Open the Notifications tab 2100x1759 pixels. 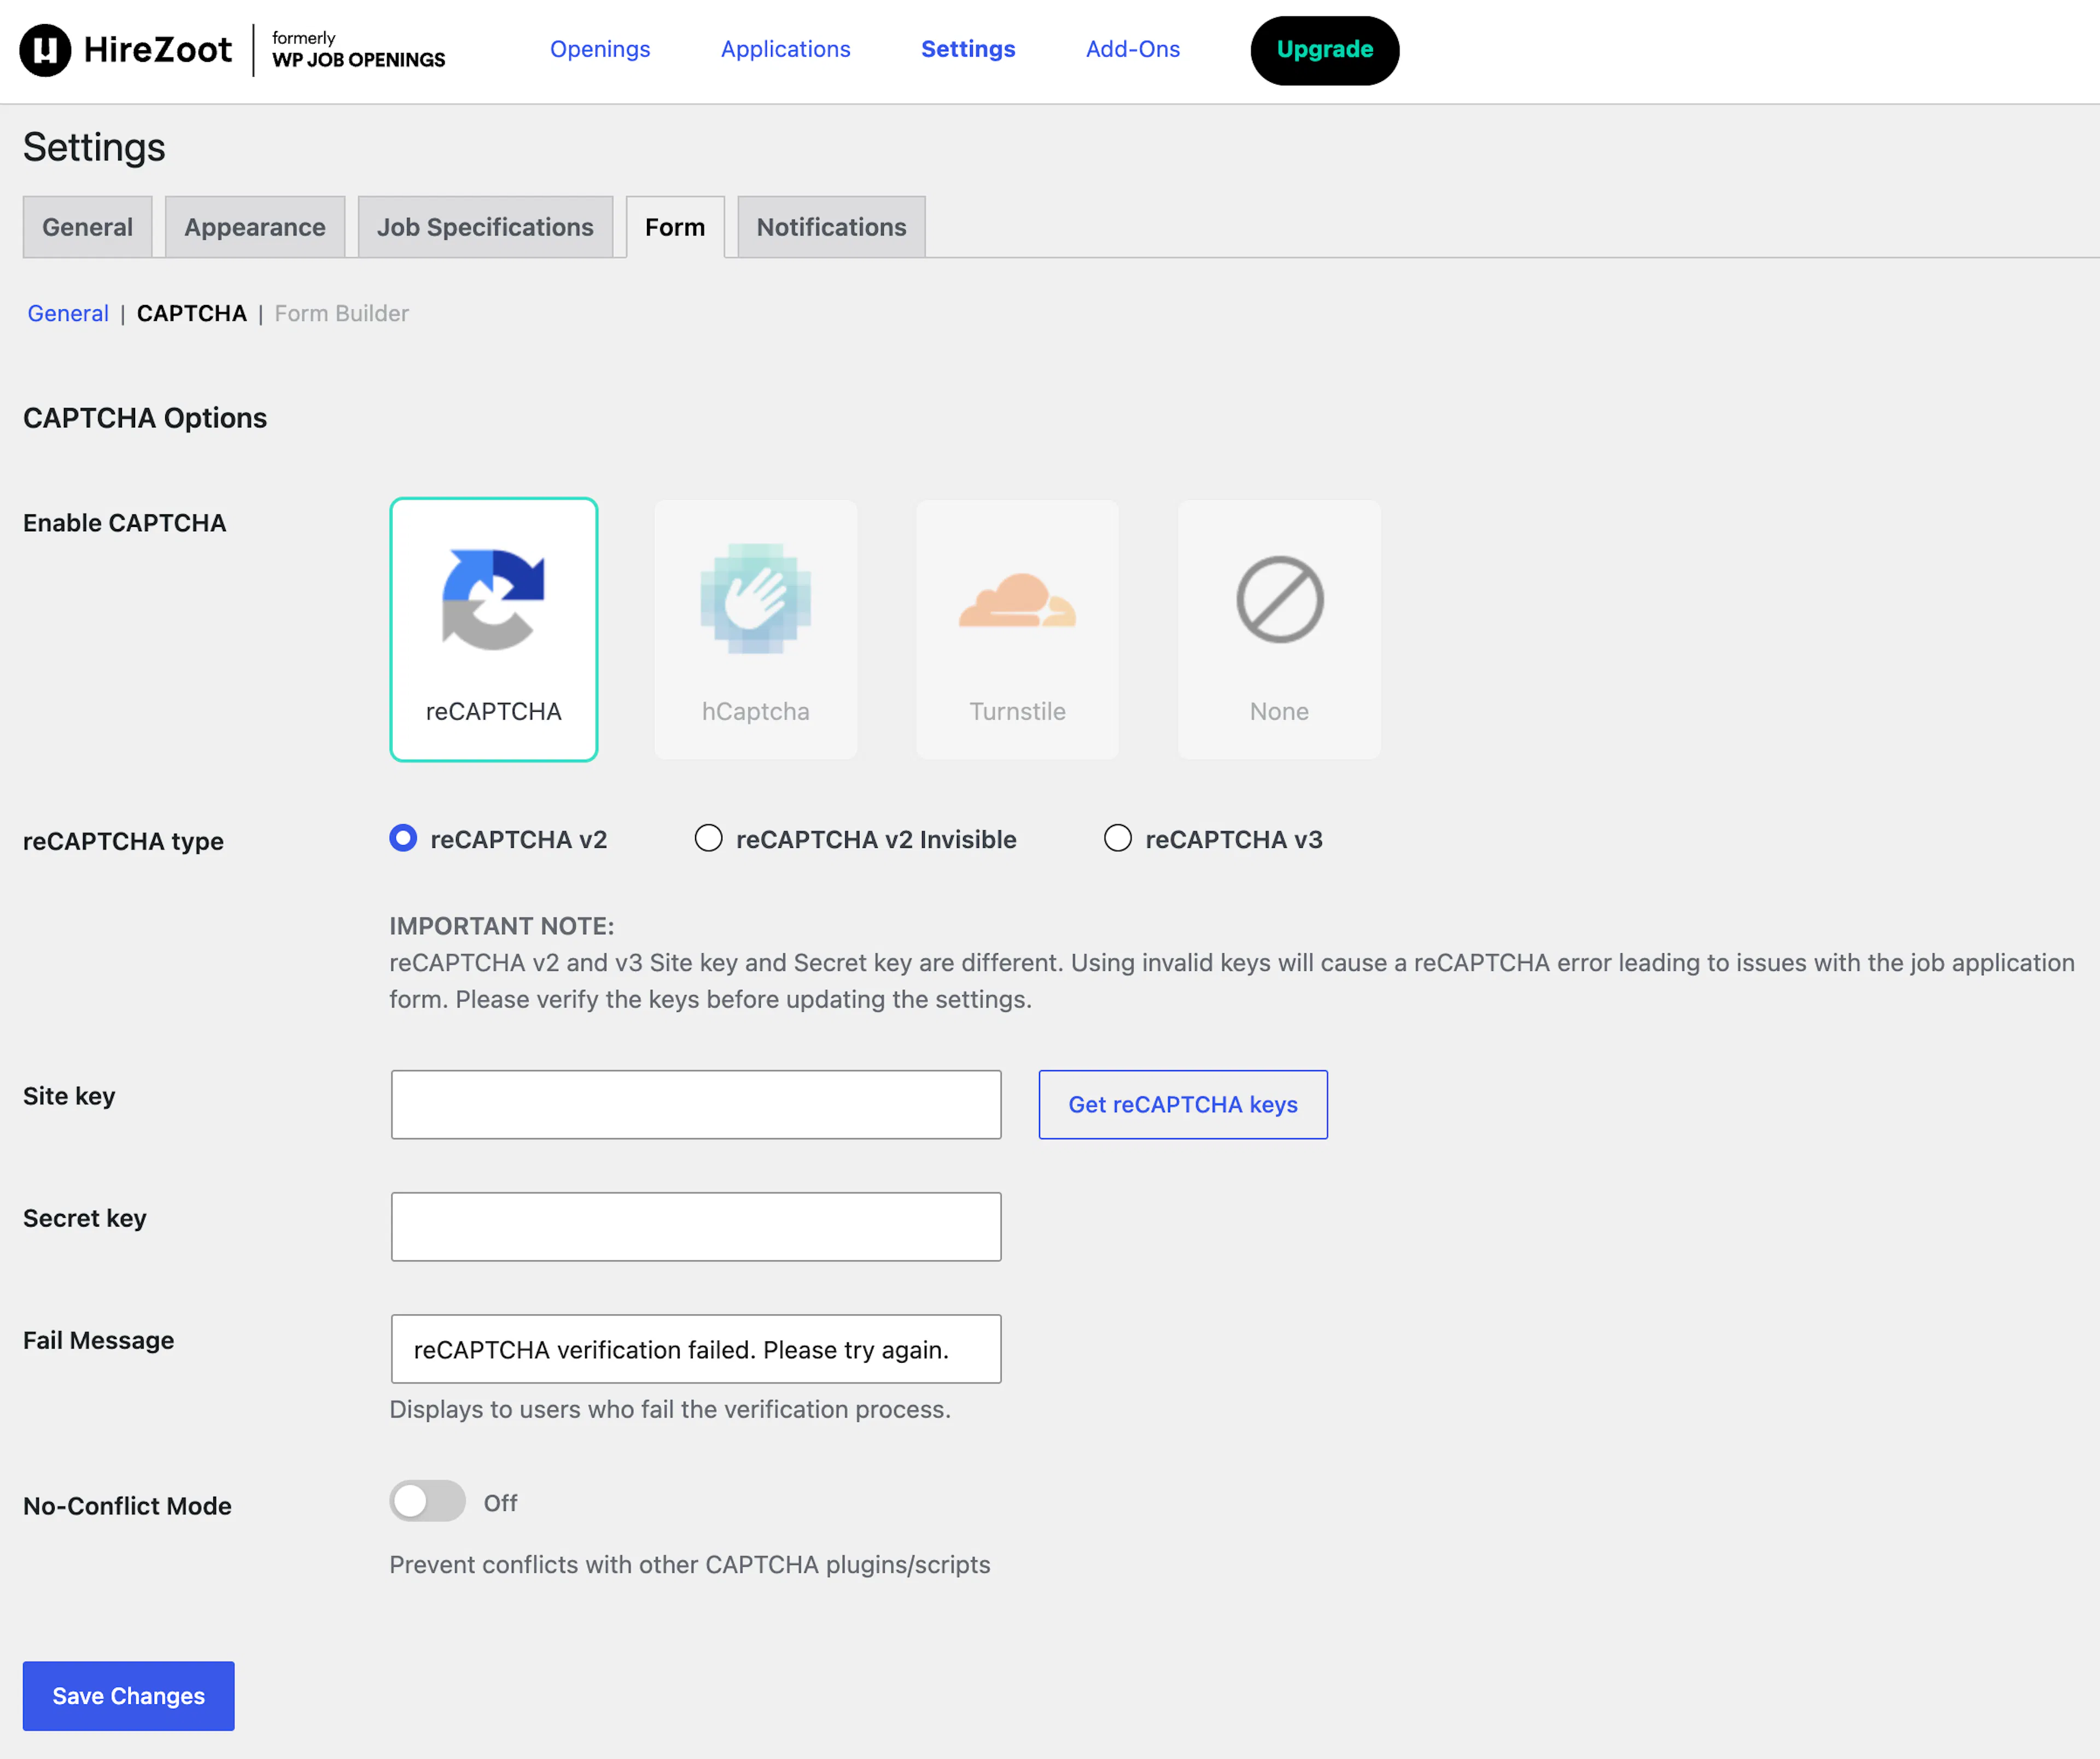pos(831,227)
